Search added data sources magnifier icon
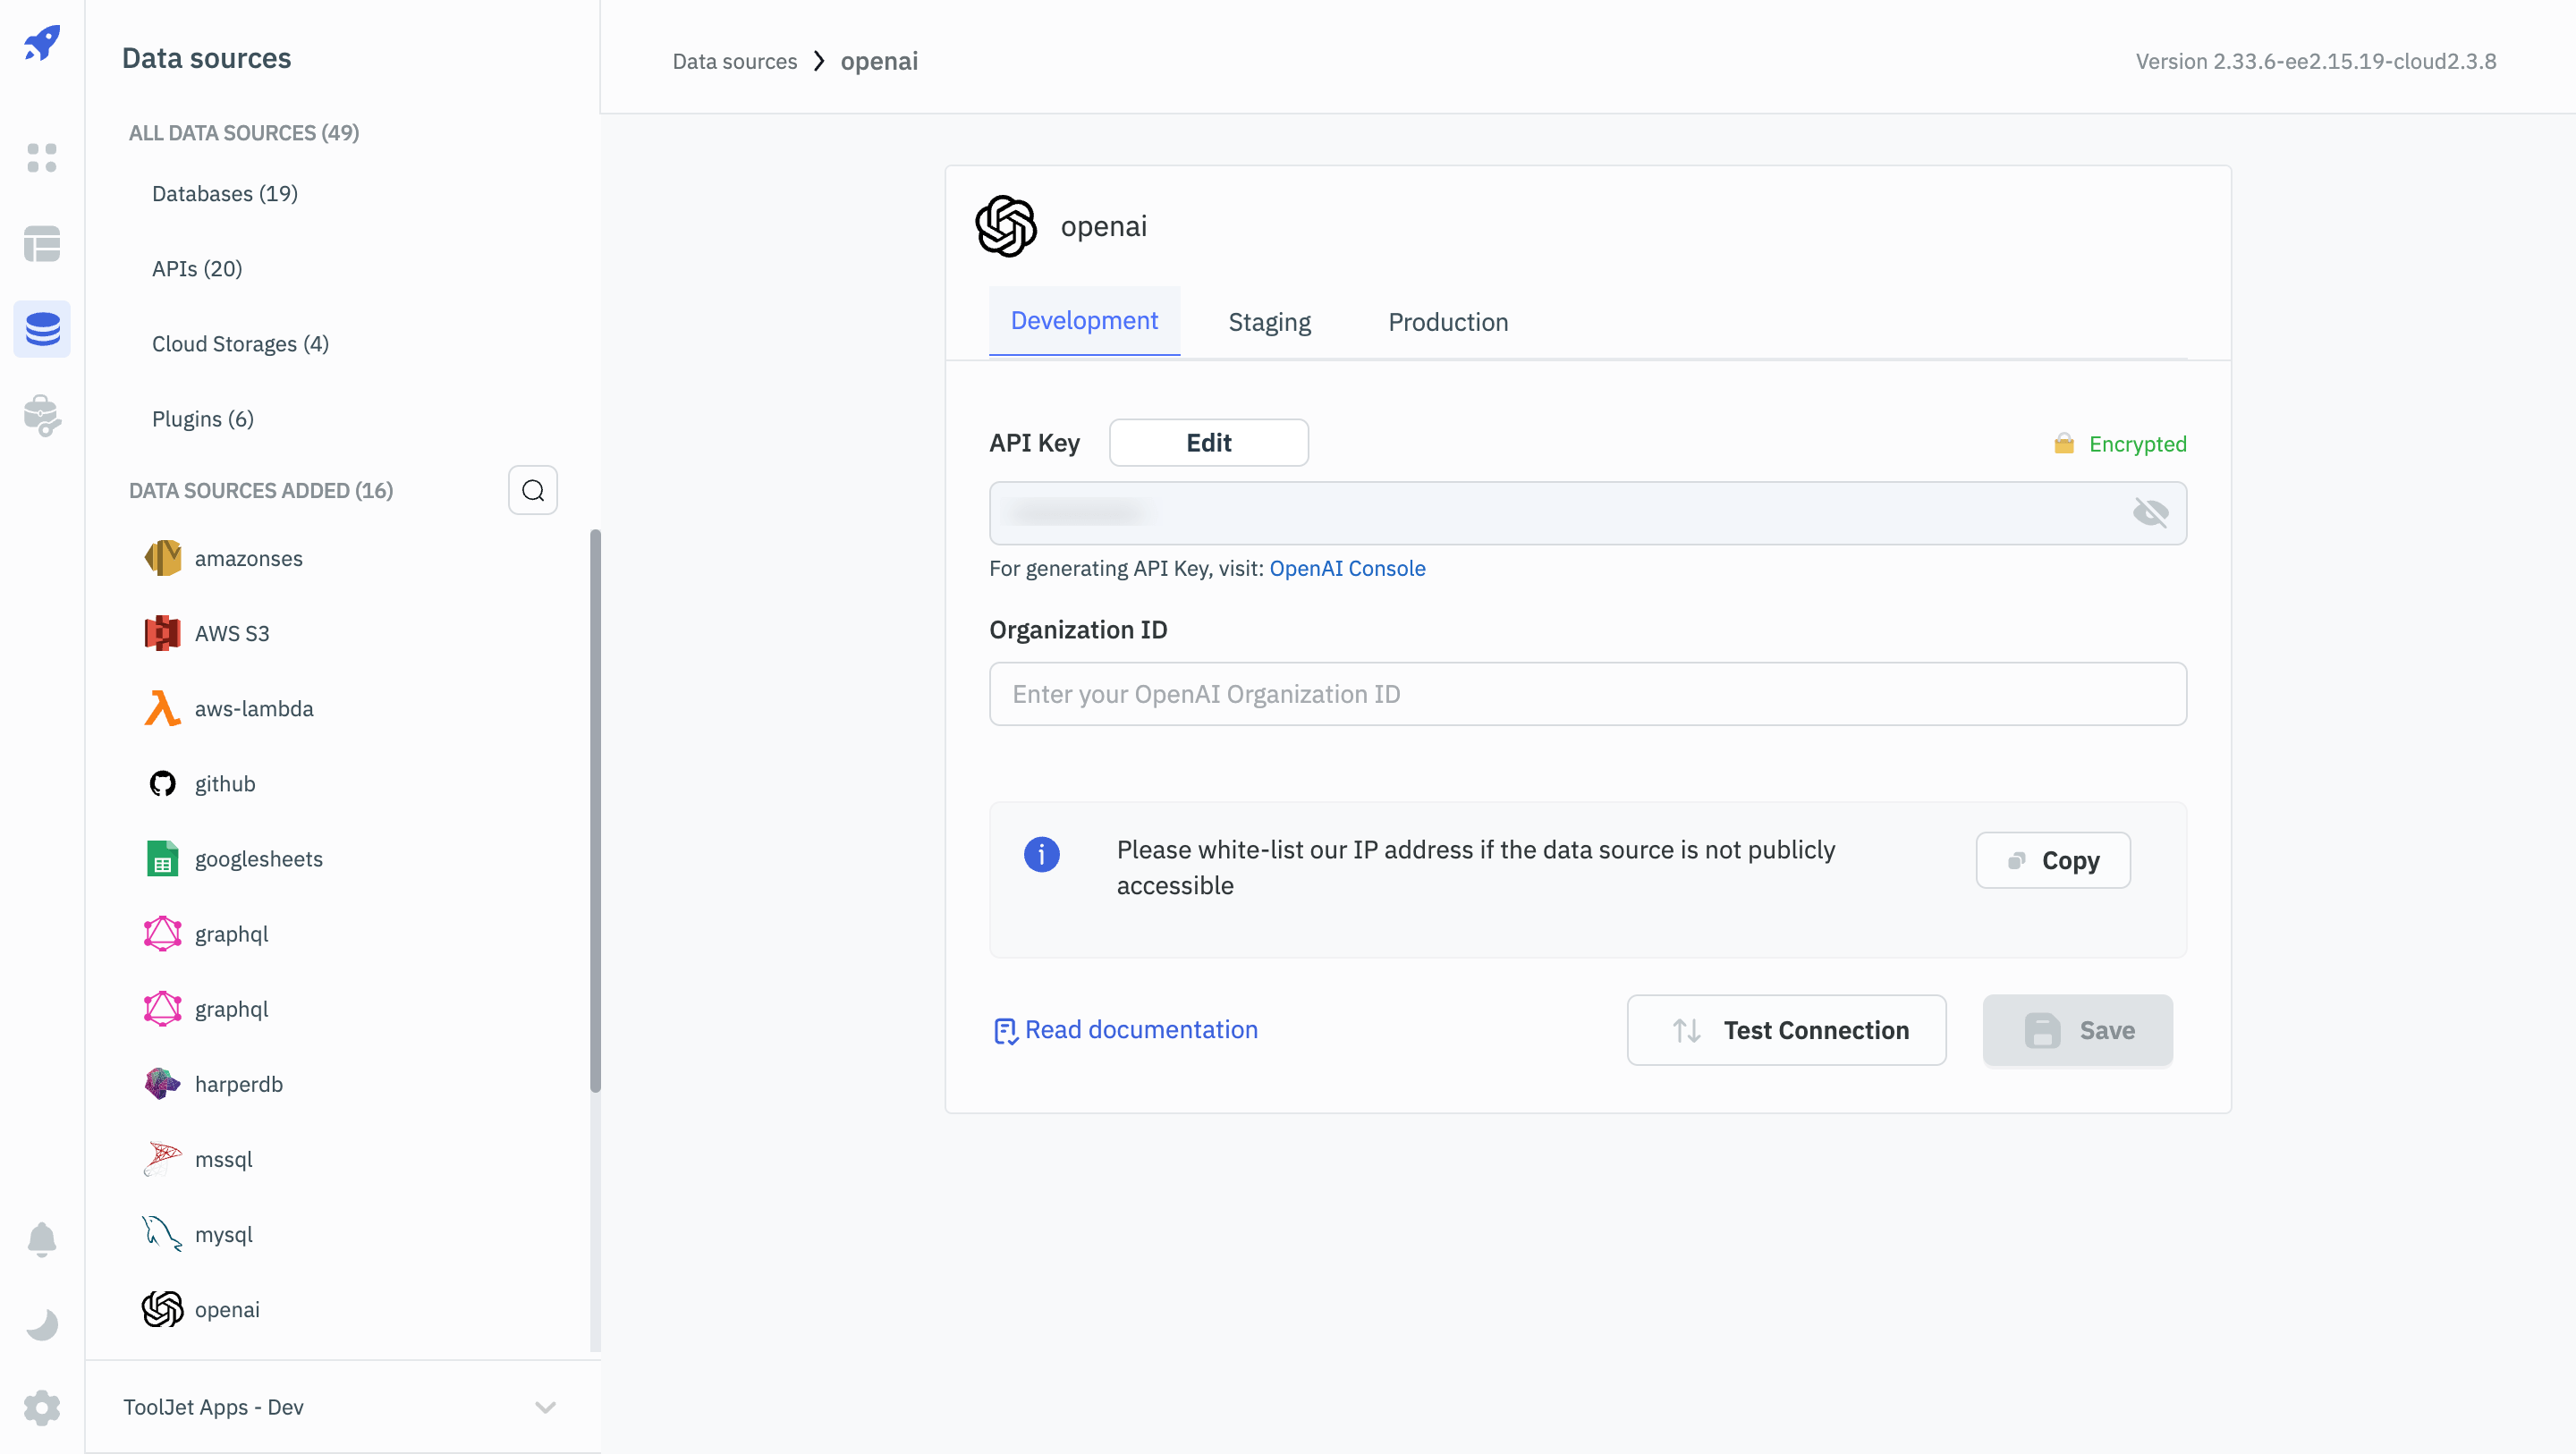Viewport: 2576px width, 1454px height. 532,490
